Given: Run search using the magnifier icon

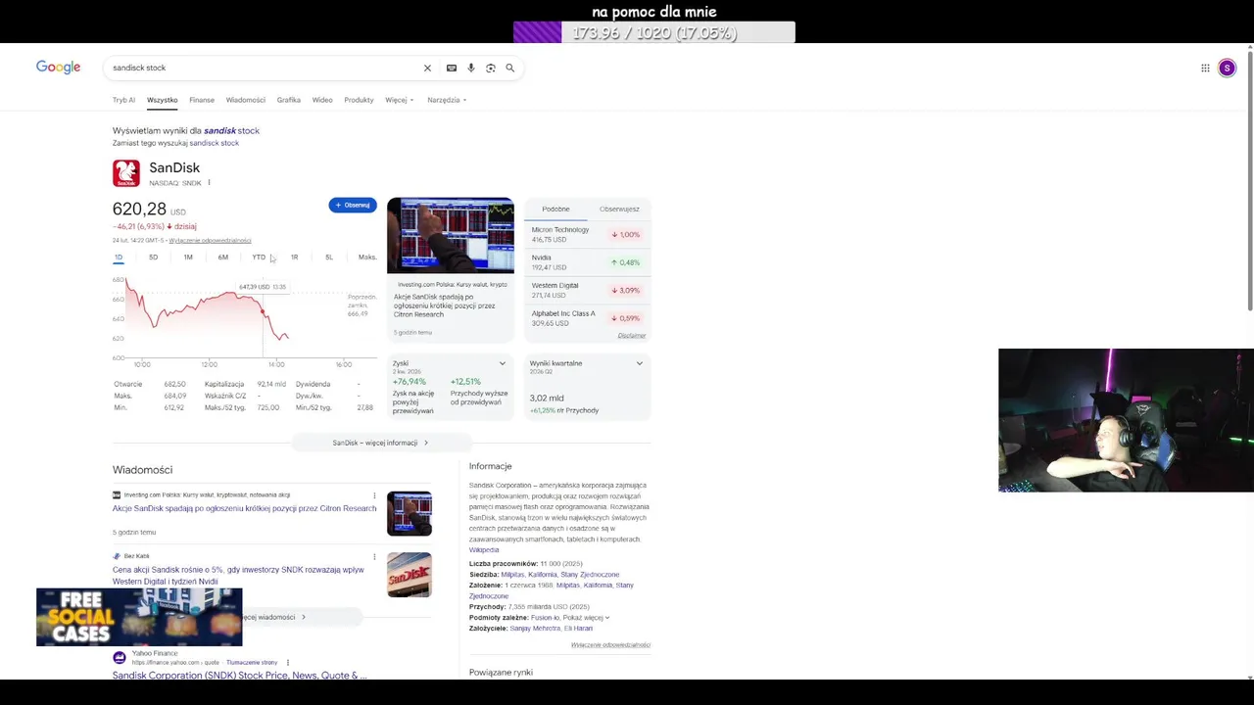Looking at the screenshot, I should (x=509, y=68).
